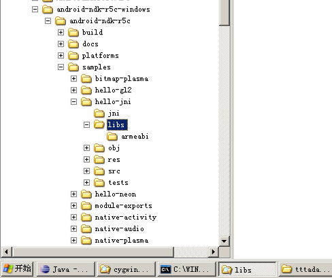The width and height of the screenshot is (332, 278).
Task: Open the Start (开始) menu button
Action: pyautogui.click(x=17, y=269)
